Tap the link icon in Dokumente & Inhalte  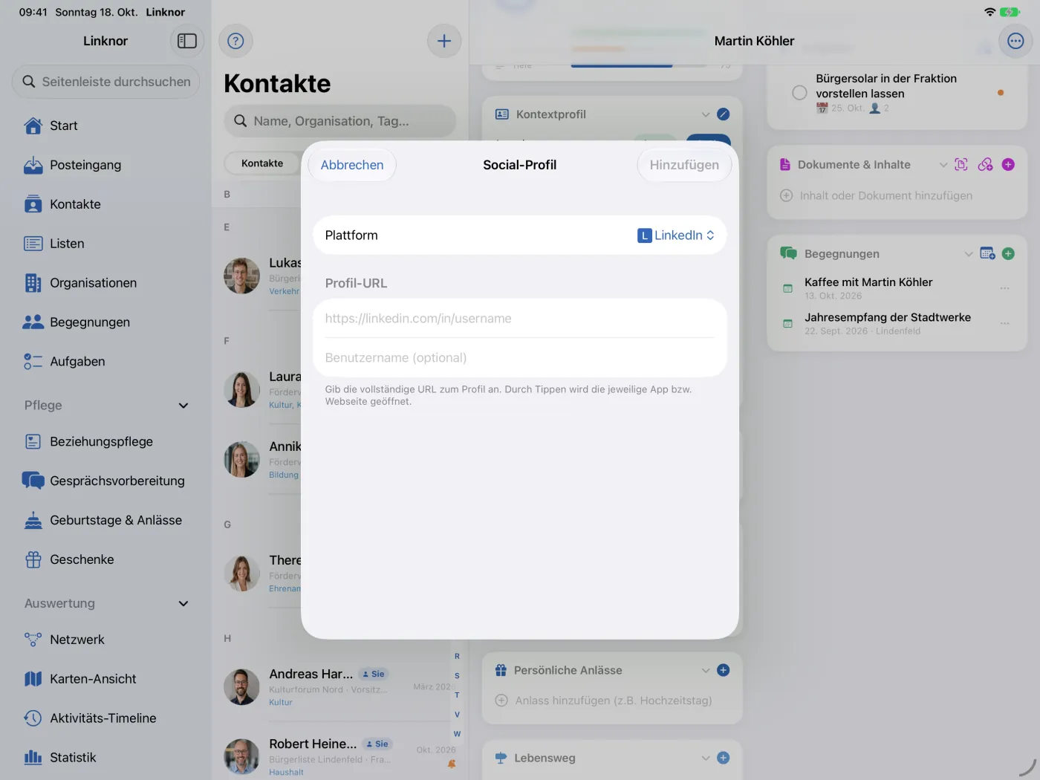(985, 165)
